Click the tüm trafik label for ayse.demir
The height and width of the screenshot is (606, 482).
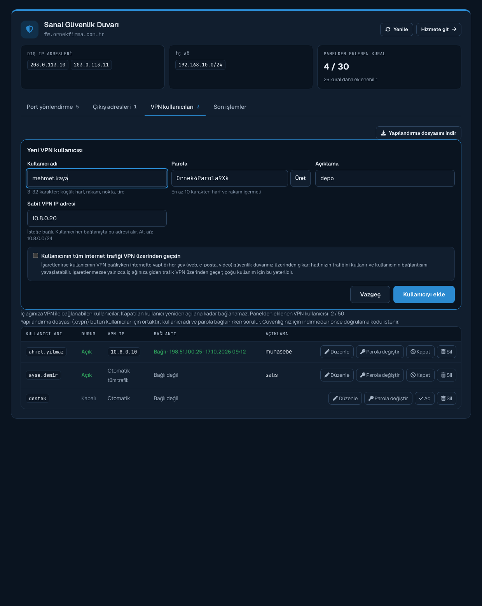tap(118, 380)
